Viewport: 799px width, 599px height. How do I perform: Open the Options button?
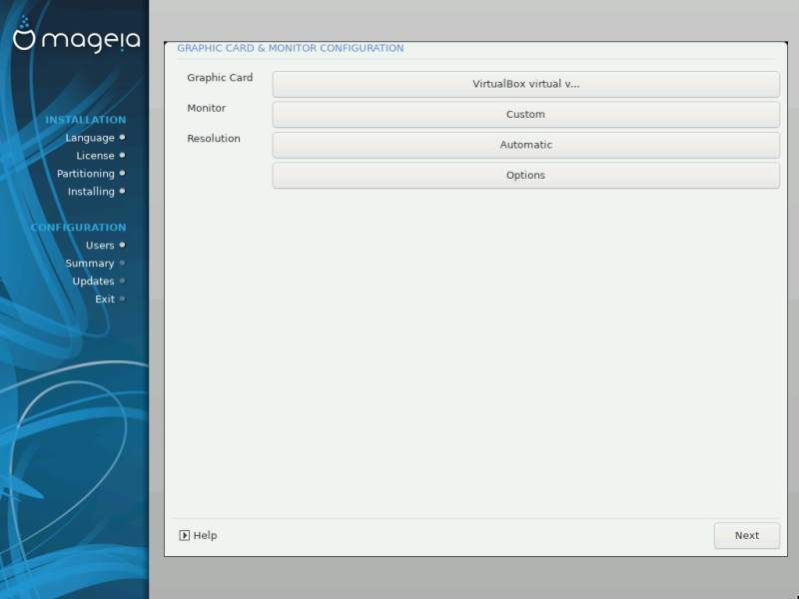pos(526,176)
